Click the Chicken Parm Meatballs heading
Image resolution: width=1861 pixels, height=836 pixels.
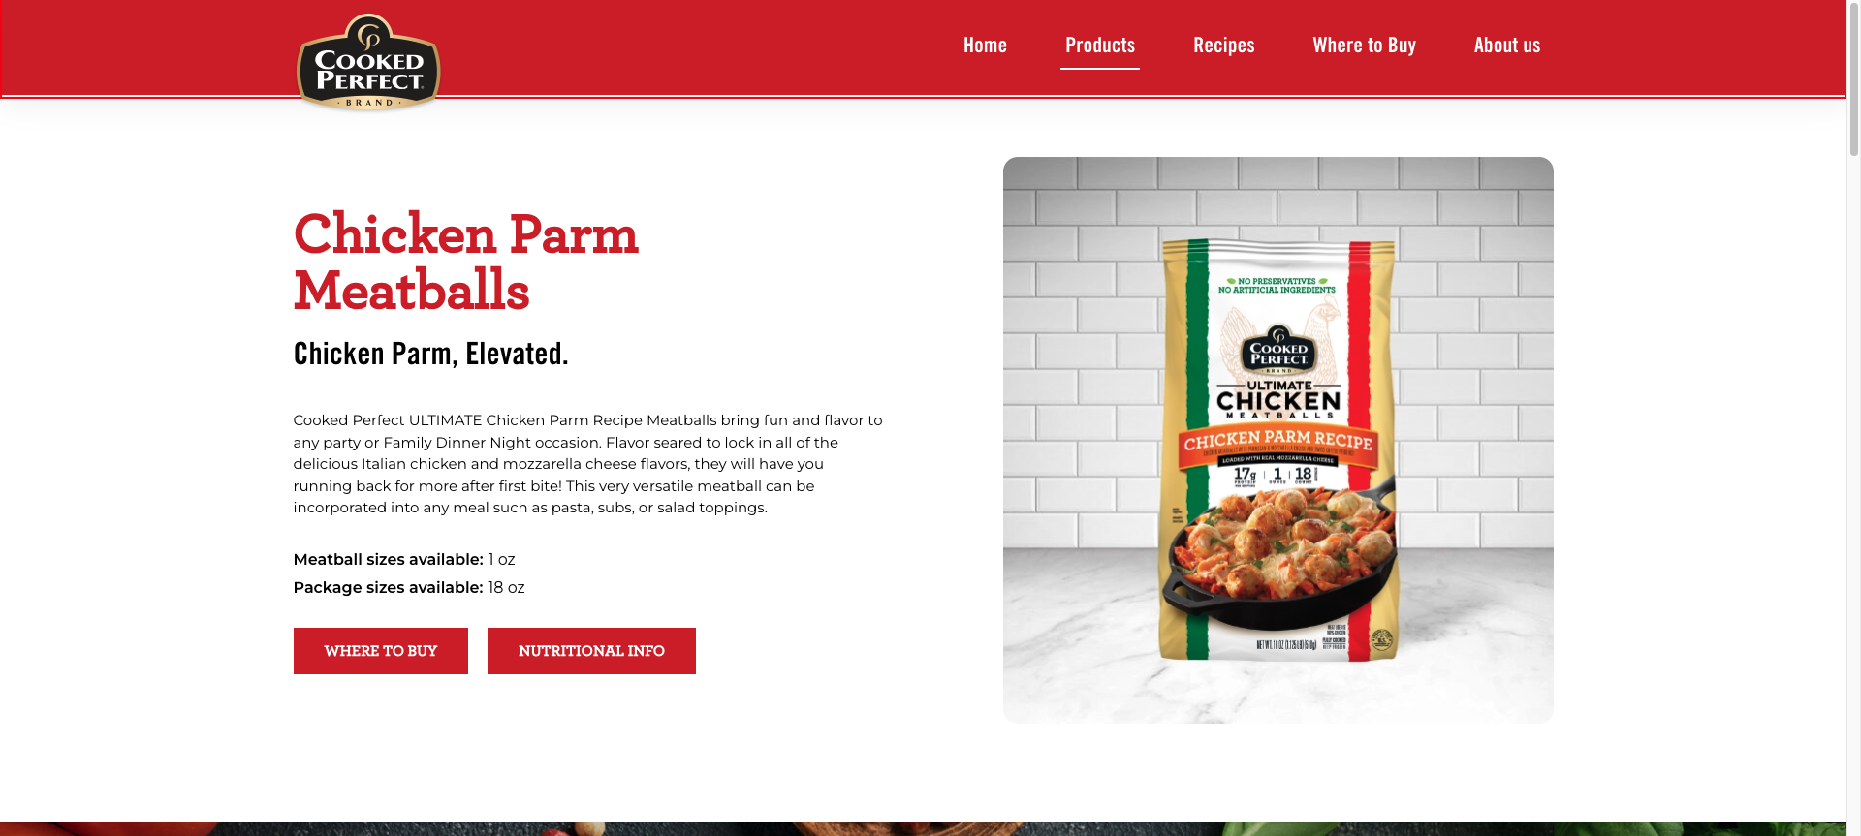coord(466,262)
